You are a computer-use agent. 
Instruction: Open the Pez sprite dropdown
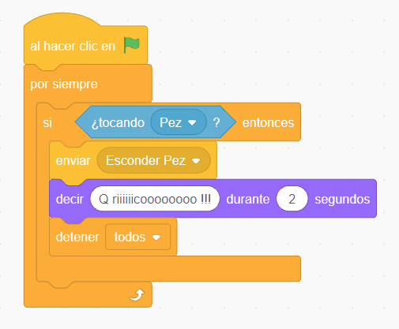pos(179,122)
